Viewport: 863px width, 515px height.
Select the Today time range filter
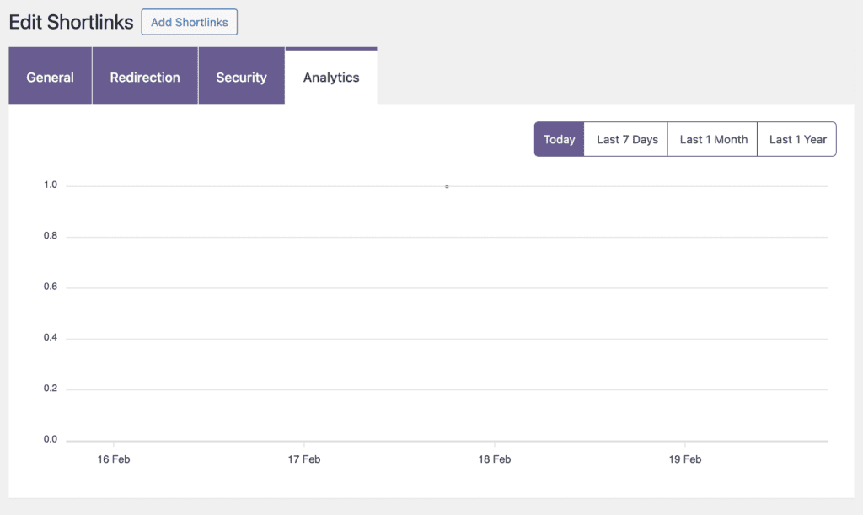point(559,138)
